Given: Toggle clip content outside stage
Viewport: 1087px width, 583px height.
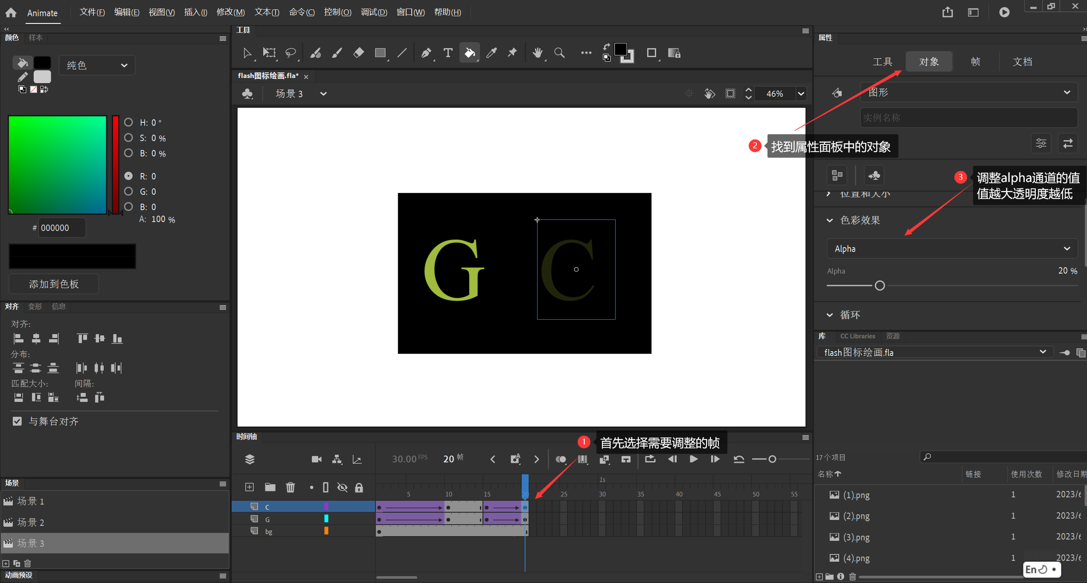Looking at the screenshot, I should [x=730, y=93].
